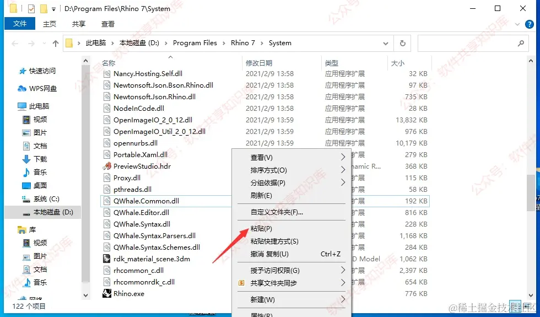Expand the 排序方式(O) submenu arrow
This screenshot has width=540, height=317.
coord(343,170)
